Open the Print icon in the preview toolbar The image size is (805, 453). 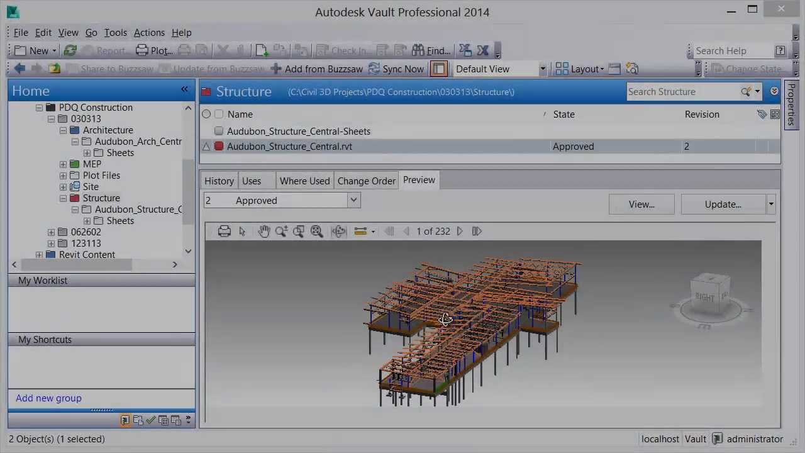tap(224, 231)
